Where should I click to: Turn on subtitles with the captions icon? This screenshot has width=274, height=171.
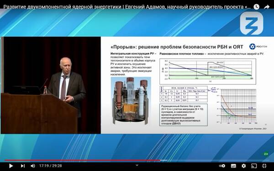coord(233,166)
